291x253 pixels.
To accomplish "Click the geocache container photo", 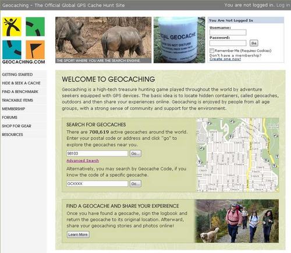I will 179,40.
